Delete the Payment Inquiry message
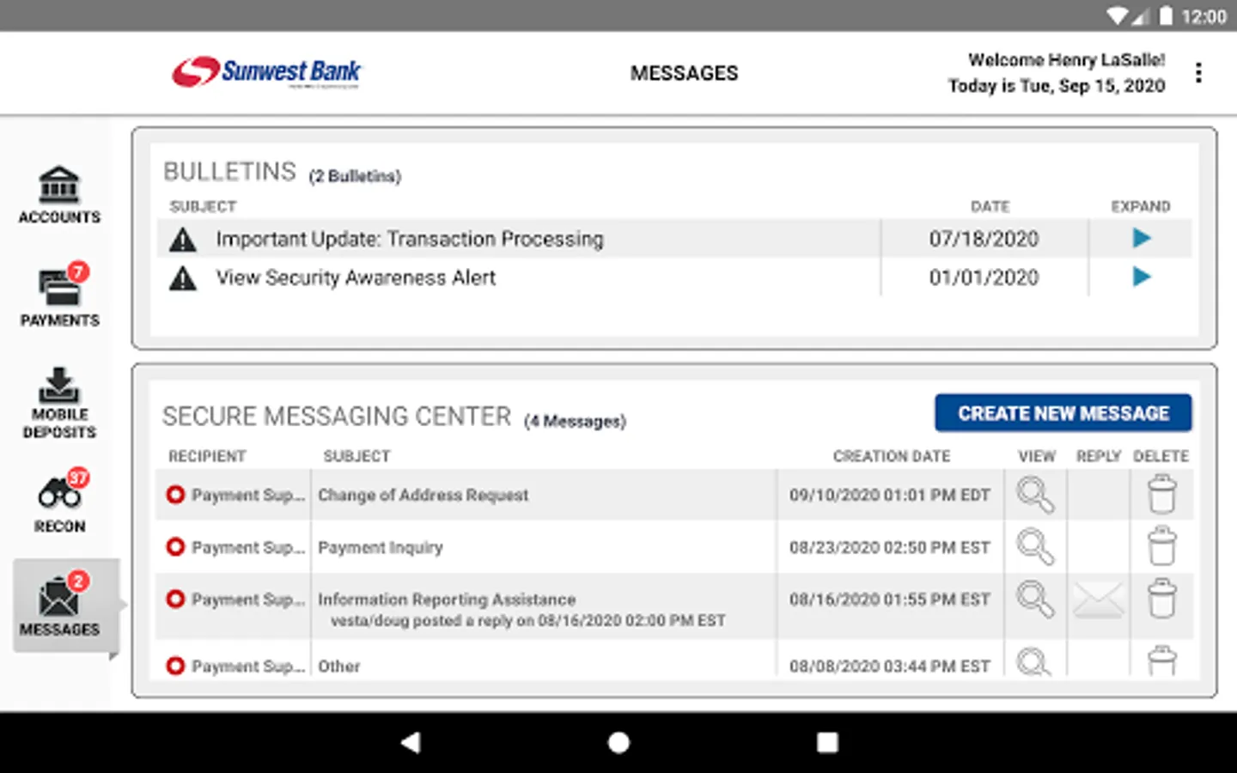Viewport: 1237px width, 773px height. pos(1161,547)
